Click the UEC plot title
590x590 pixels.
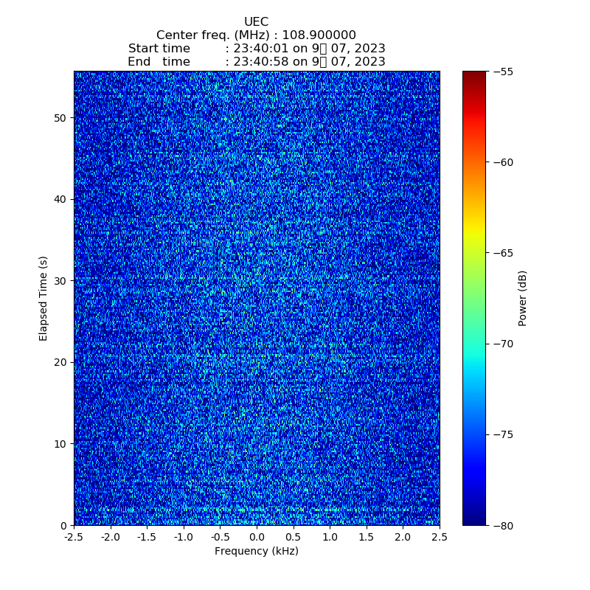pos(256,22)
